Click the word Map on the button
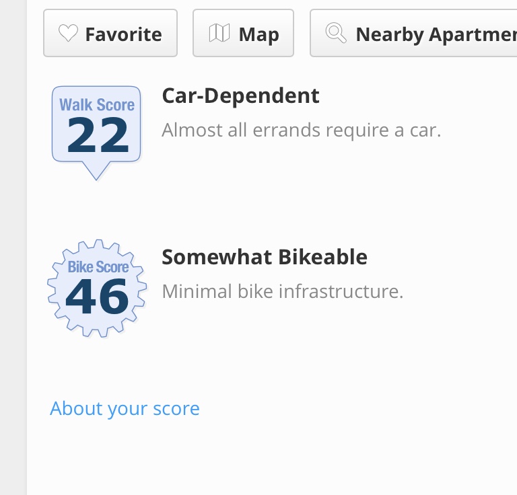 [258, 35]
